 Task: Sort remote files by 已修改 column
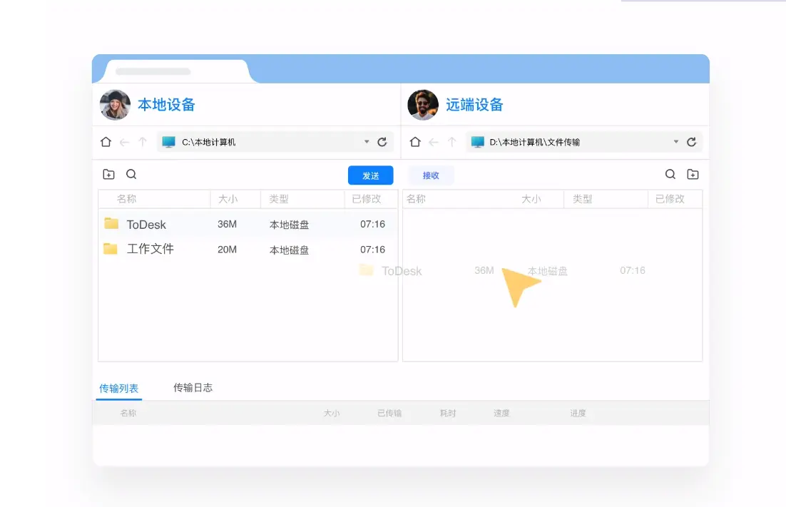pyautogui.click(x=670, y=199)
